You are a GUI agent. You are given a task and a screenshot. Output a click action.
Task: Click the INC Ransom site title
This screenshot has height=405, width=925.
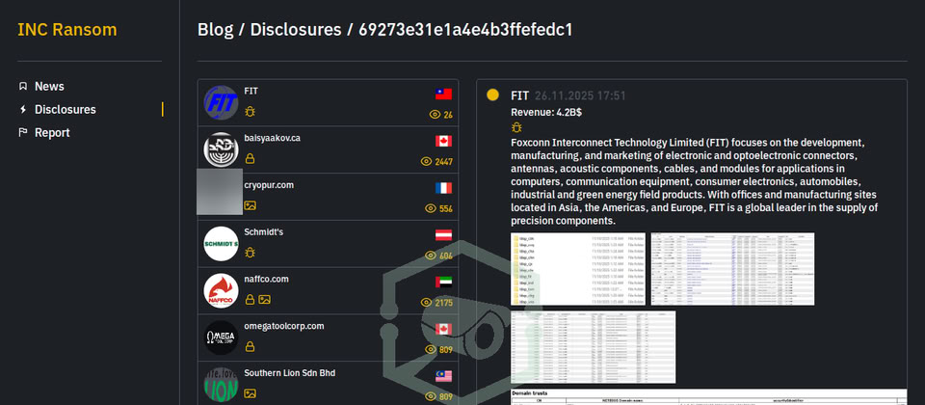point(67,30)
